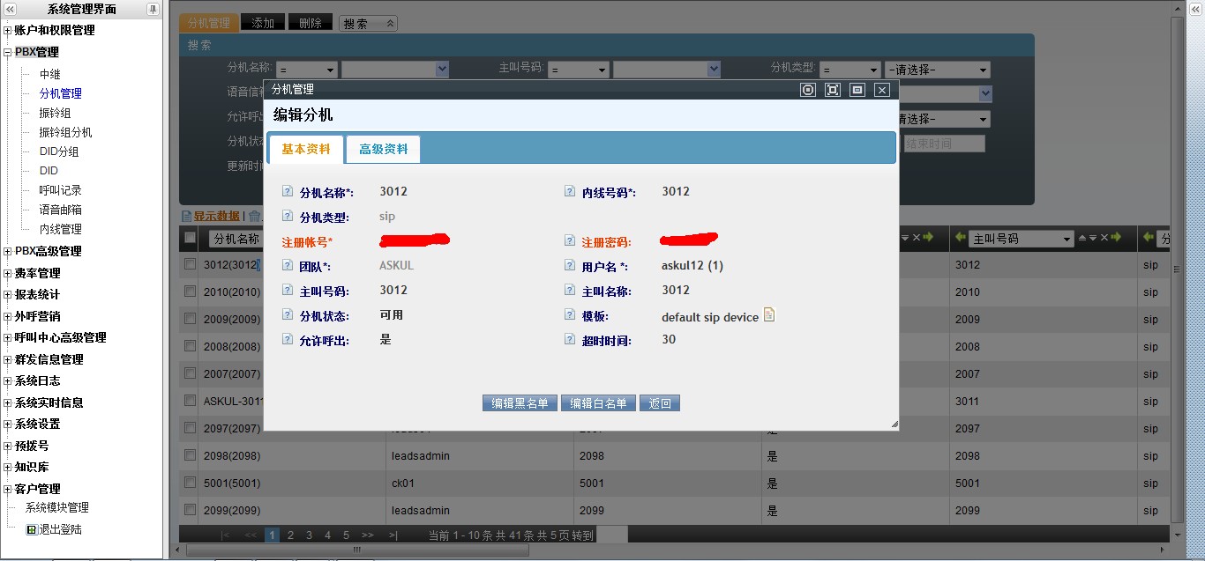
Task: Collapse the PBX管理 tree node
Action: pos(8,53)
